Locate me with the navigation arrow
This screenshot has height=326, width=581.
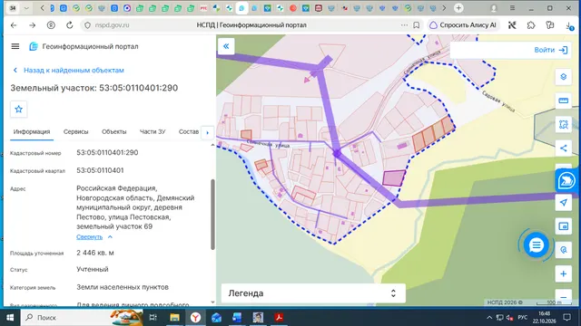tap(563, 202)
